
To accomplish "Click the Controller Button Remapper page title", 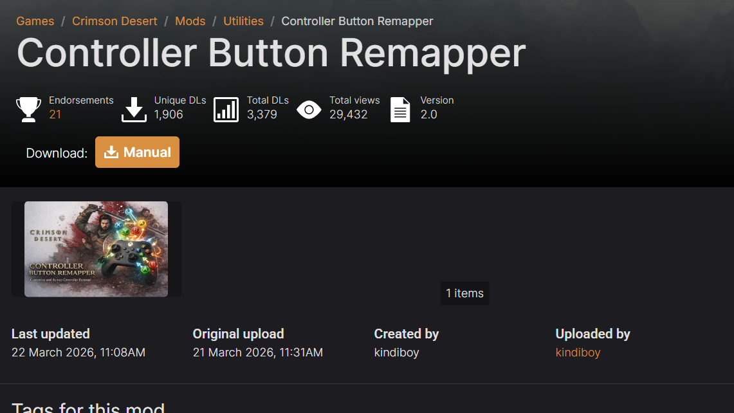I will pyautogui.click(x=271, y=53).
